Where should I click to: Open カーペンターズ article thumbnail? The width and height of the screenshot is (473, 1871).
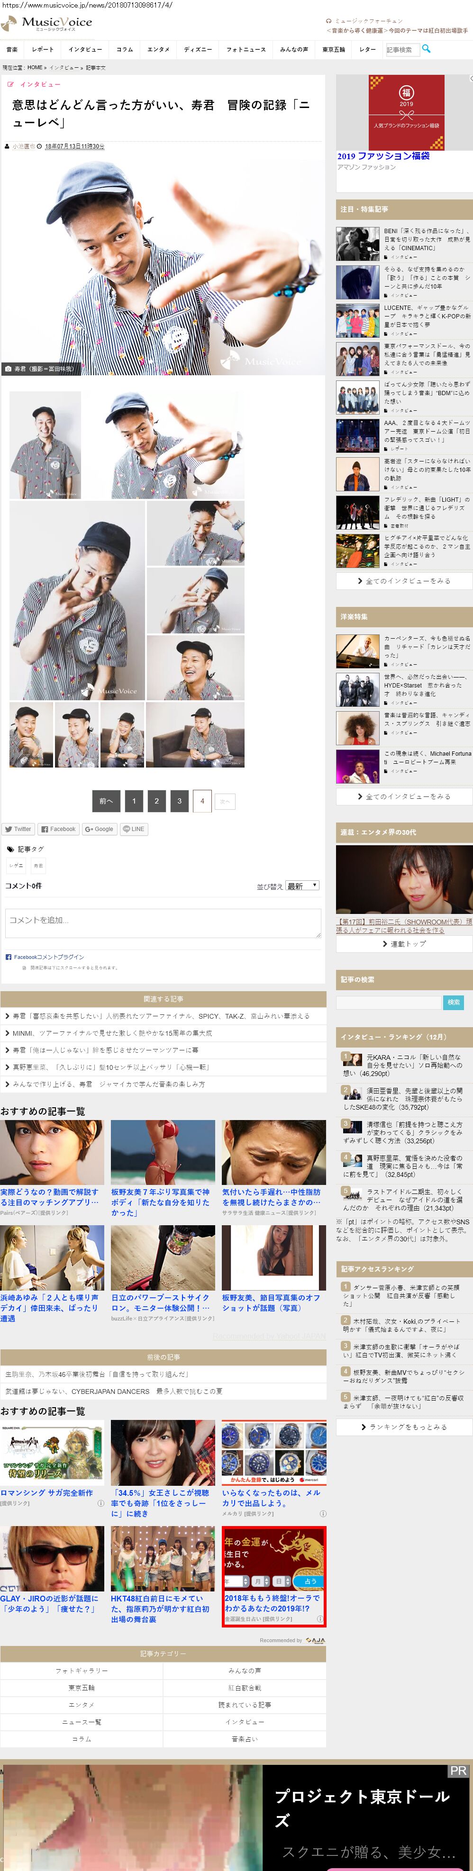point(358,651)
